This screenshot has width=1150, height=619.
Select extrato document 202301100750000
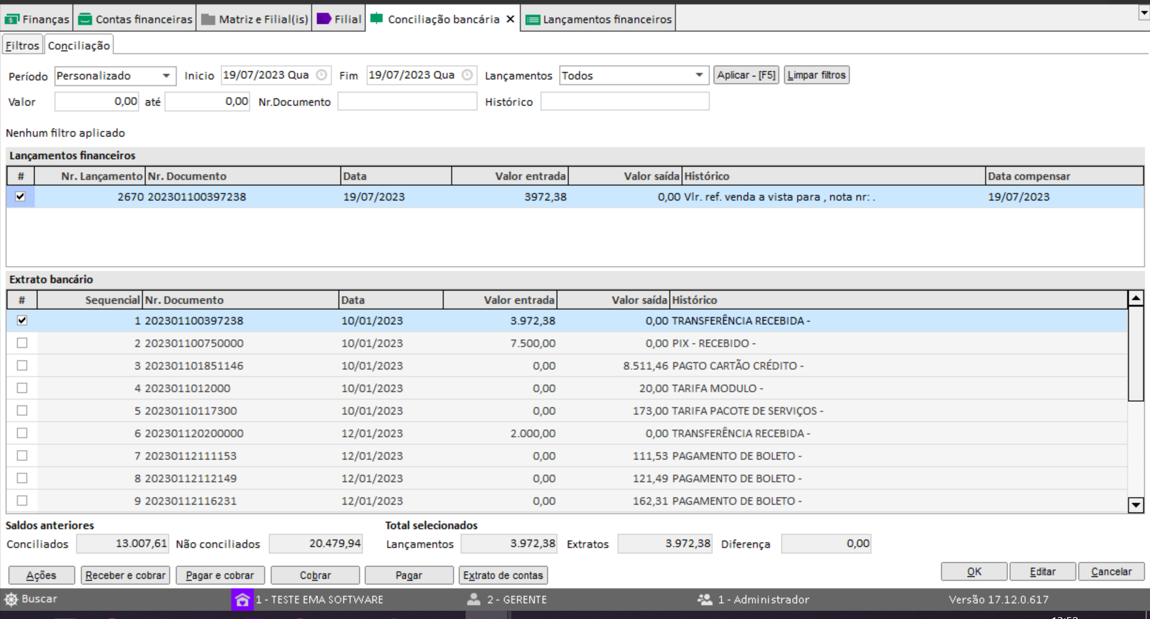click(194, 343)
